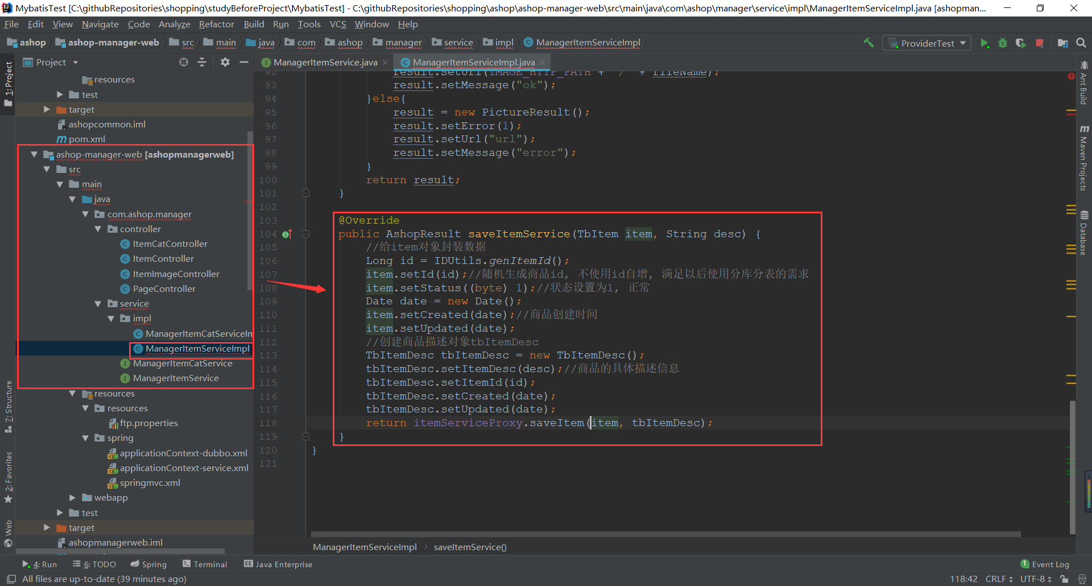Open the Maven Projects side panel
The width and height of the screenshot is (1092, 586).
[x=1084, y=158]
